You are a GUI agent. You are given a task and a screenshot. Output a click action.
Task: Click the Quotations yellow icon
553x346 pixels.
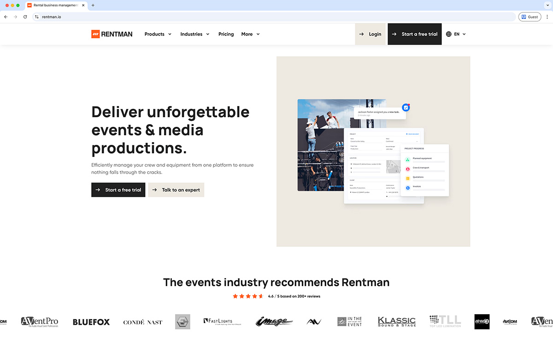pos(408,179)
